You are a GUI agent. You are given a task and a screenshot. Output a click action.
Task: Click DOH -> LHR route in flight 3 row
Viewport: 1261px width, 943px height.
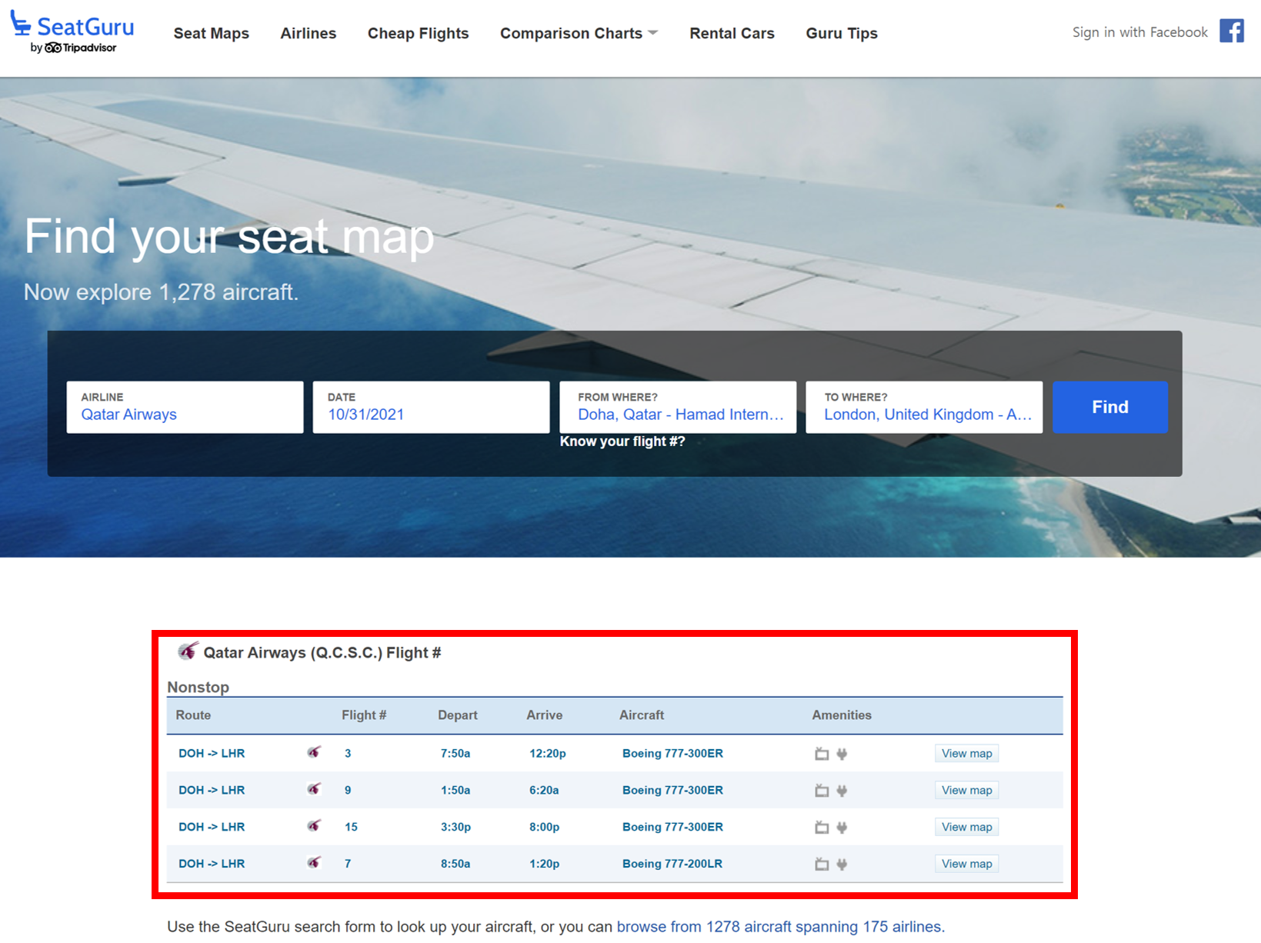click(212, 753)
